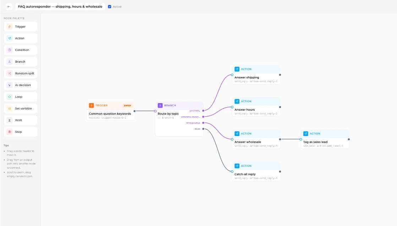Screen dimensions: 397x226
Task: Click the Answer shipping action icon
Action: click(x=237, y=69)
